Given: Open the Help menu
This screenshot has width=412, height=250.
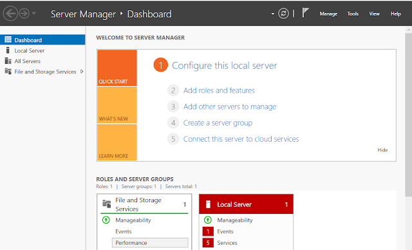Looking at the screenshot, I should coord(395,14).
